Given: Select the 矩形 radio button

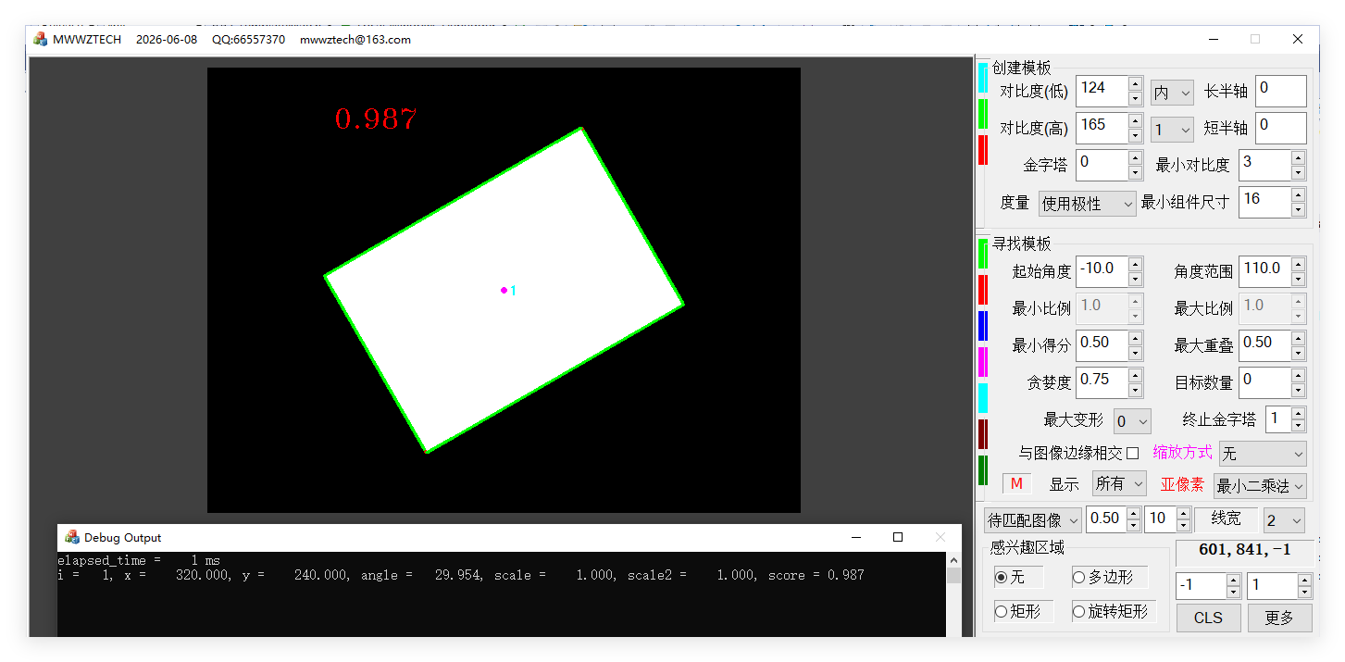Looking at the screenshot, I should click(1001, 611).
